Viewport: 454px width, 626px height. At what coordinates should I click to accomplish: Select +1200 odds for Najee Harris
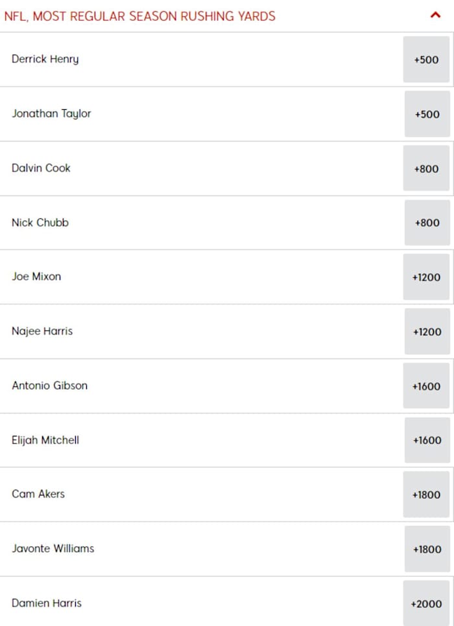[427, 331]
